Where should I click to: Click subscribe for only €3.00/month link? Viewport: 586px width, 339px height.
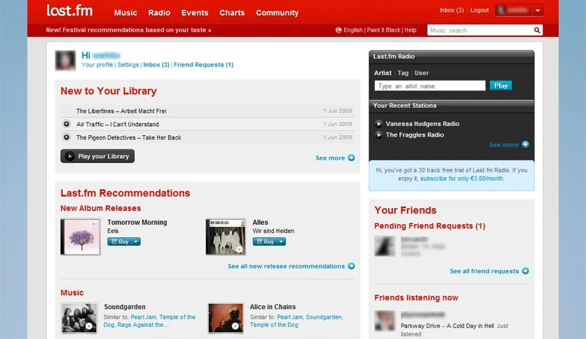(x=461, y=179)
